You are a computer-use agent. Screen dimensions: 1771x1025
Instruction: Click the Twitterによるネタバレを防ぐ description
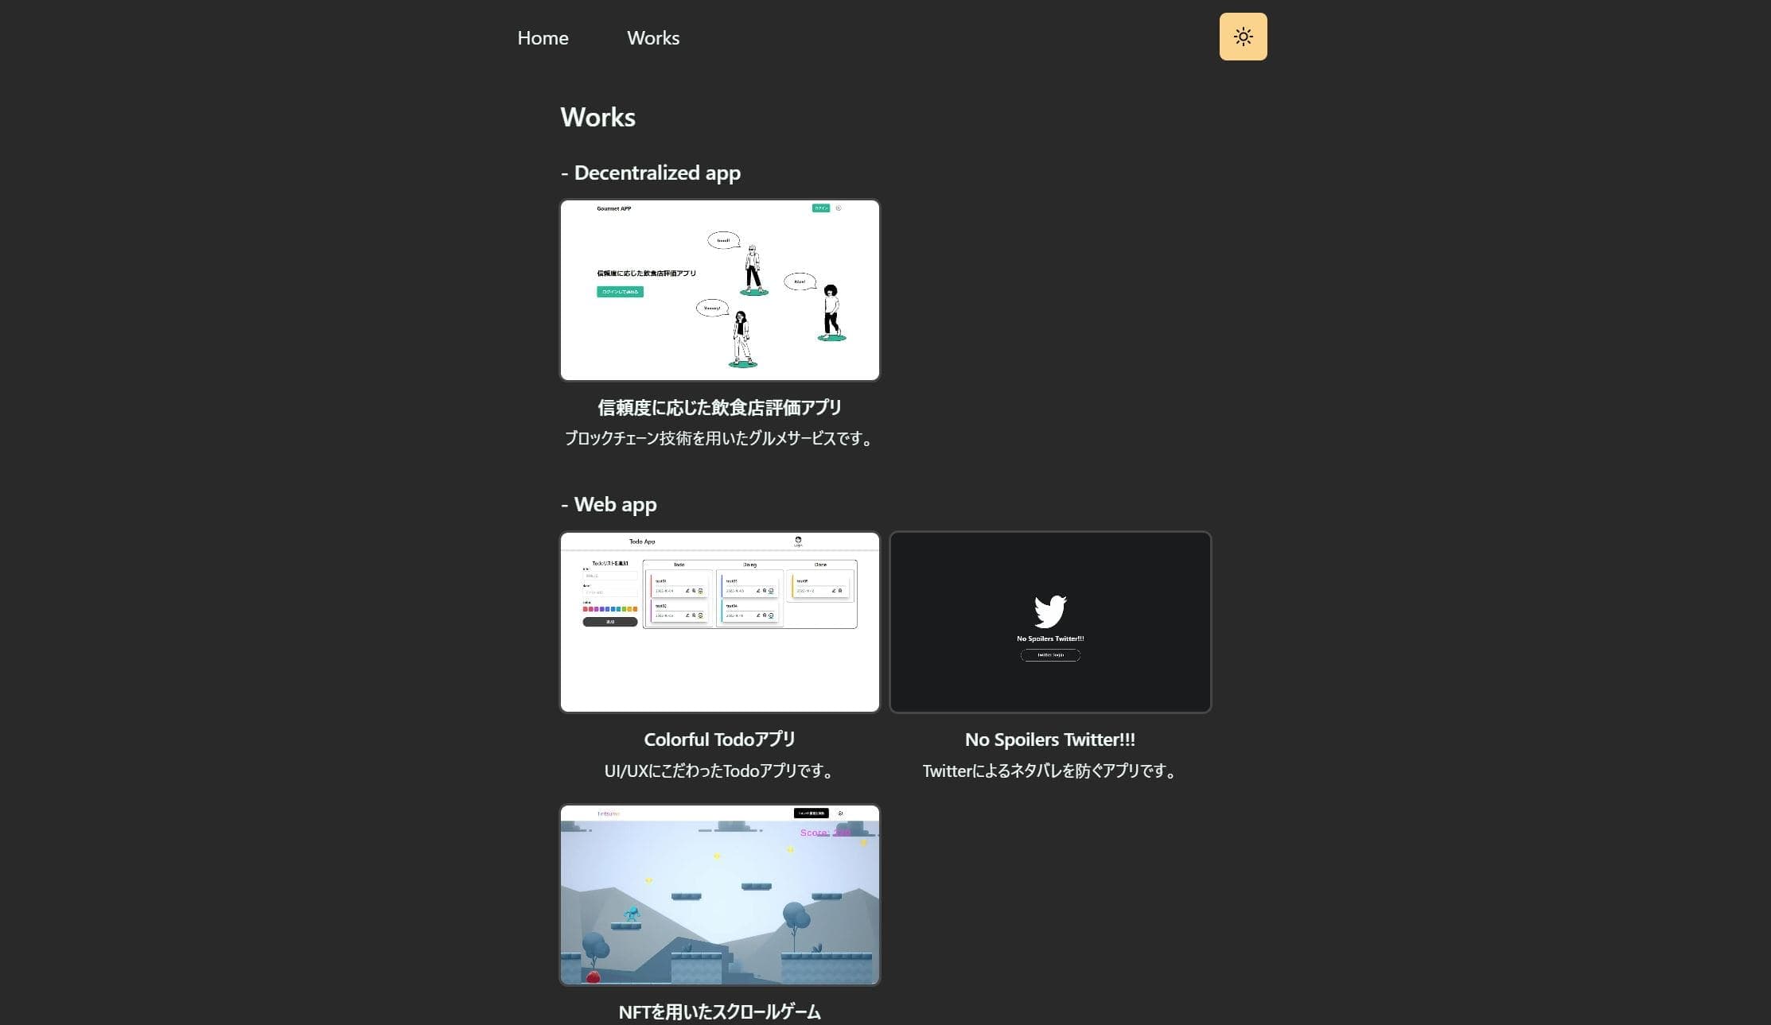pyautogui.click(x=1050, y=771)
